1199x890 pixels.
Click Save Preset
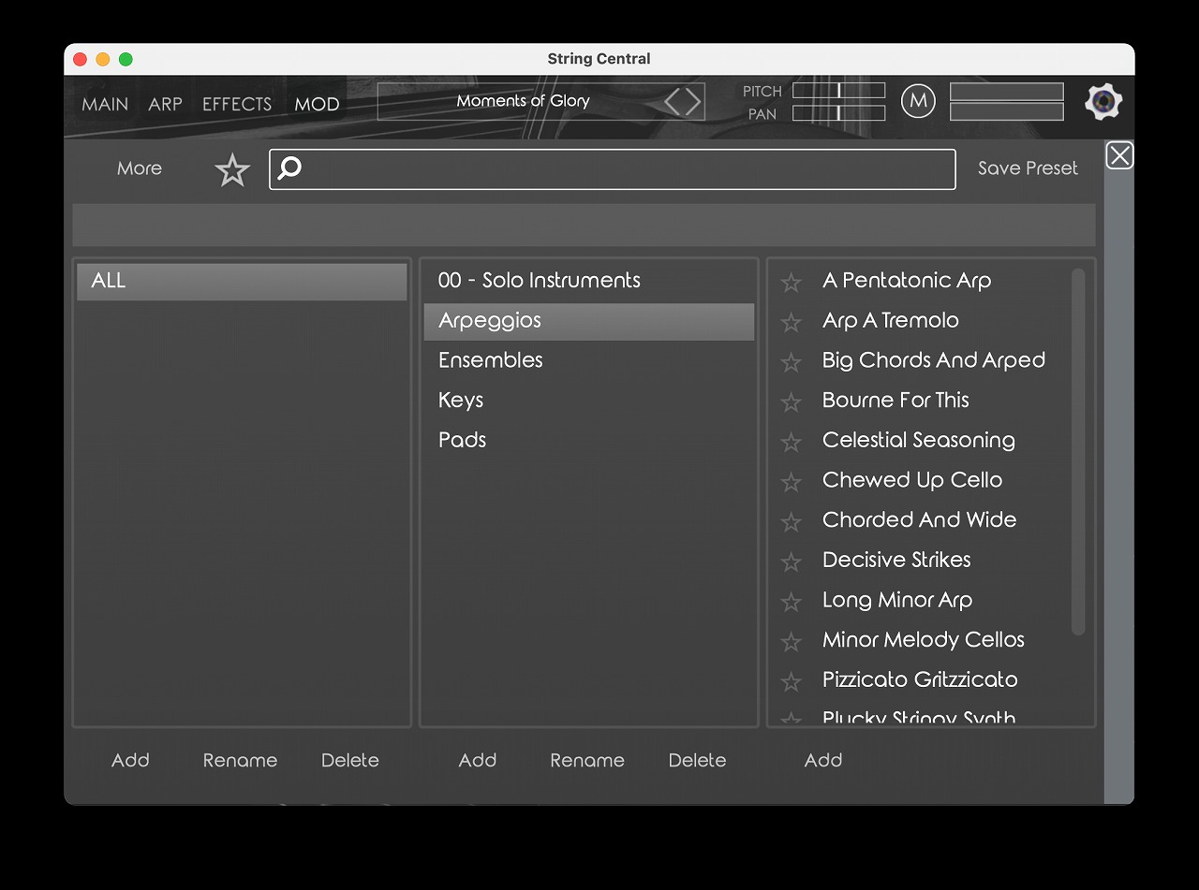coord(1028,168)
